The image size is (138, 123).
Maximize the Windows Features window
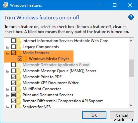pos(115,5)
